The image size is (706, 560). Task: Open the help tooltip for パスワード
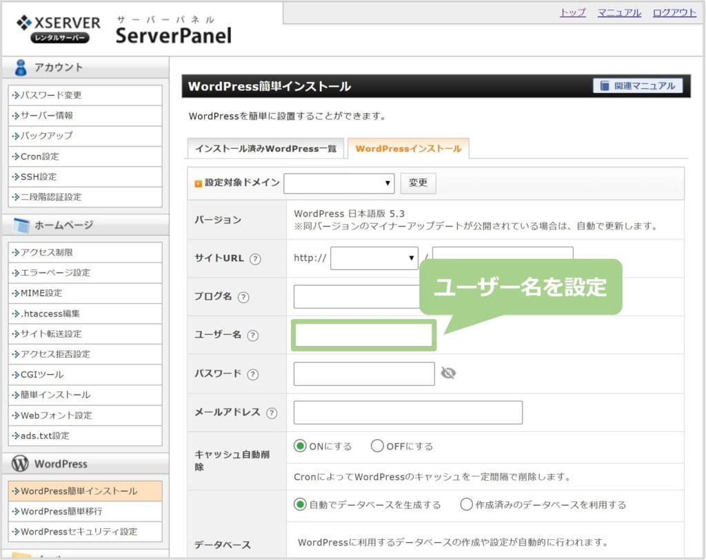[x=252, y=374]
